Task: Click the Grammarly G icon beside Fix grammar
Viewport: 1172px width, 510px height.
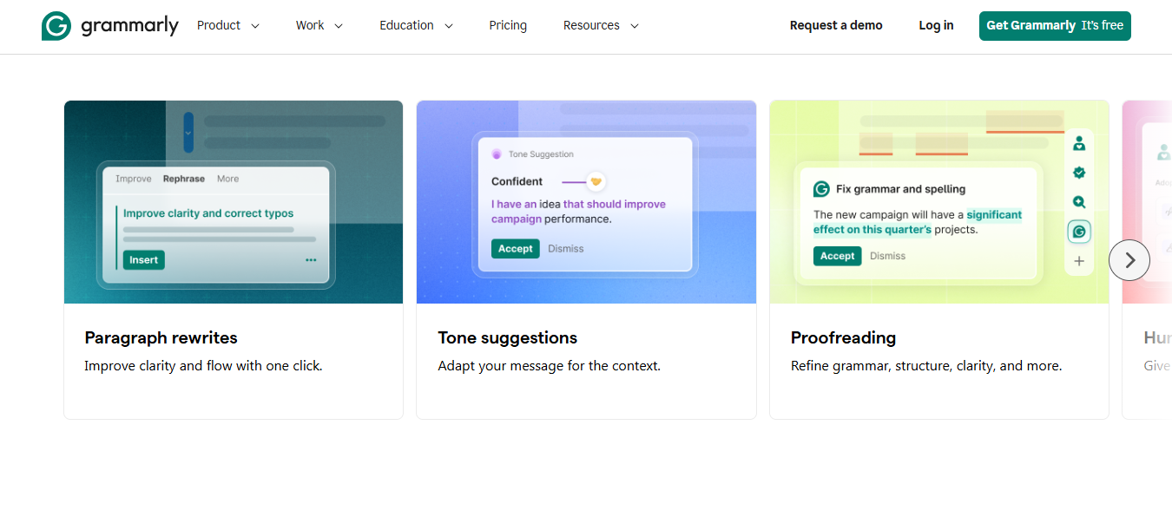Action: (x=821, y=189)
